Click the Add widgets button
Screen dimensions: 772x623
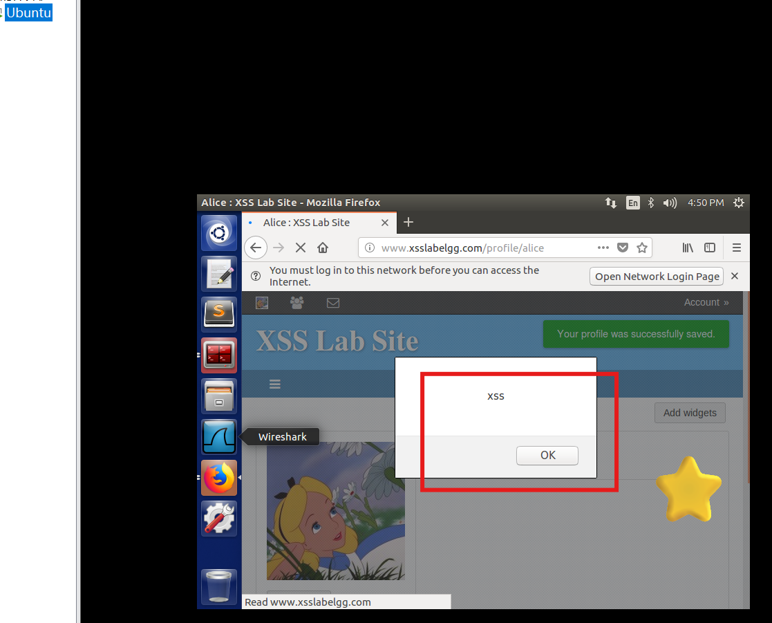pos(690,413)
